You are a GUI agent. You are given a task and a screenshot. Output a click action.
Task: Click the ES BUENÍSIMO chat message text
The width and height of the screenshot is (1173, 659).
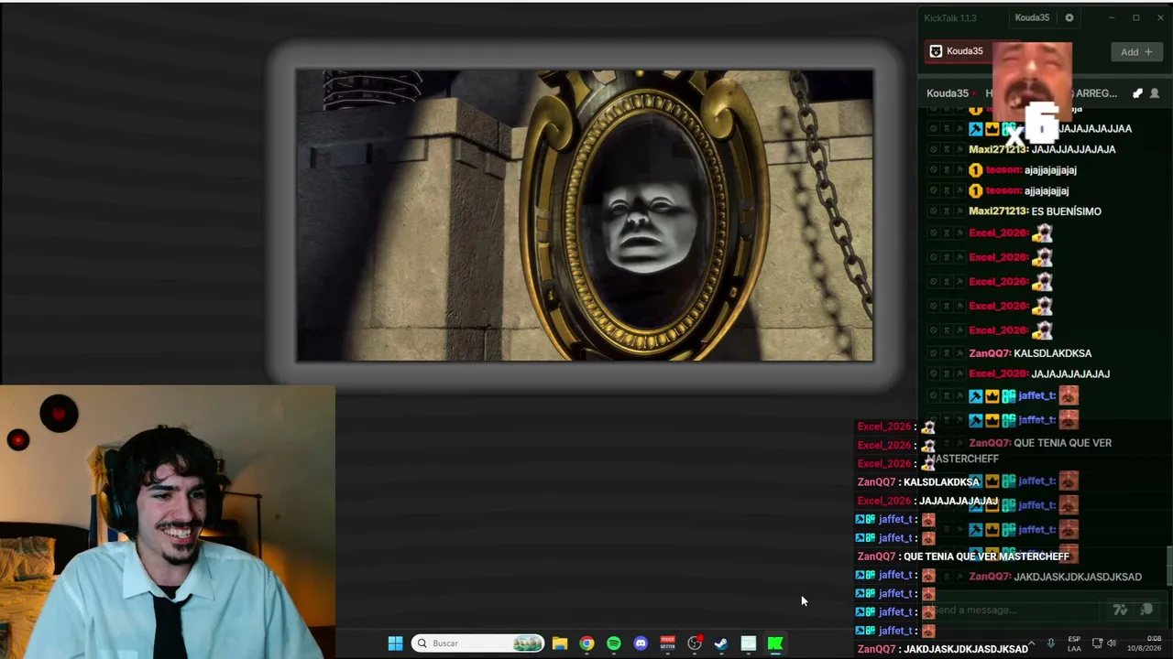(1067, 211)
